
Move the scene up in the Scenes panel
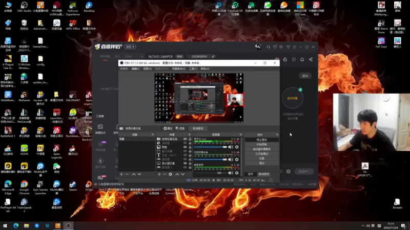pyautogui.click(x=134, y=174)
